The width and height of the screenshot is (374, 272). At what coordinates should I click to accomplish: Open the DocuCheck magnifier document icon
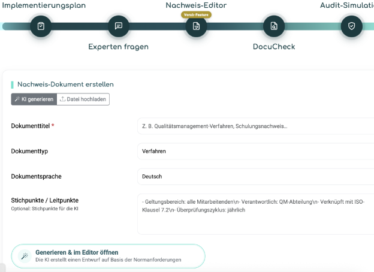tap(274, 26)
